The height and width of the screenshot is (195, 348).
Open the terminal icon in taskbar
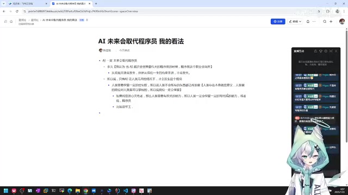[54, 191]
